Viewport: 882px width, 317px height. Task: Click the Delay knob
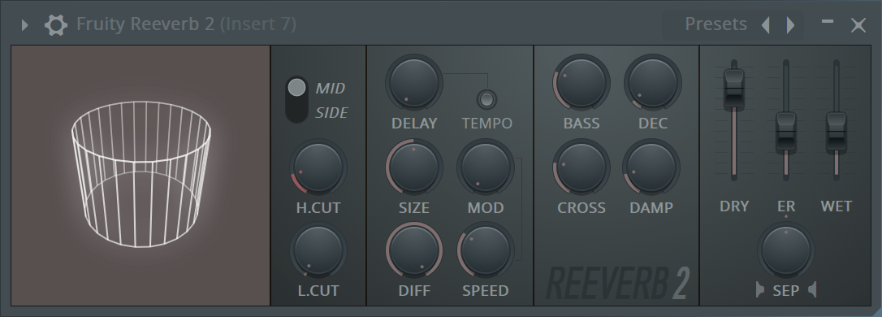414,83
